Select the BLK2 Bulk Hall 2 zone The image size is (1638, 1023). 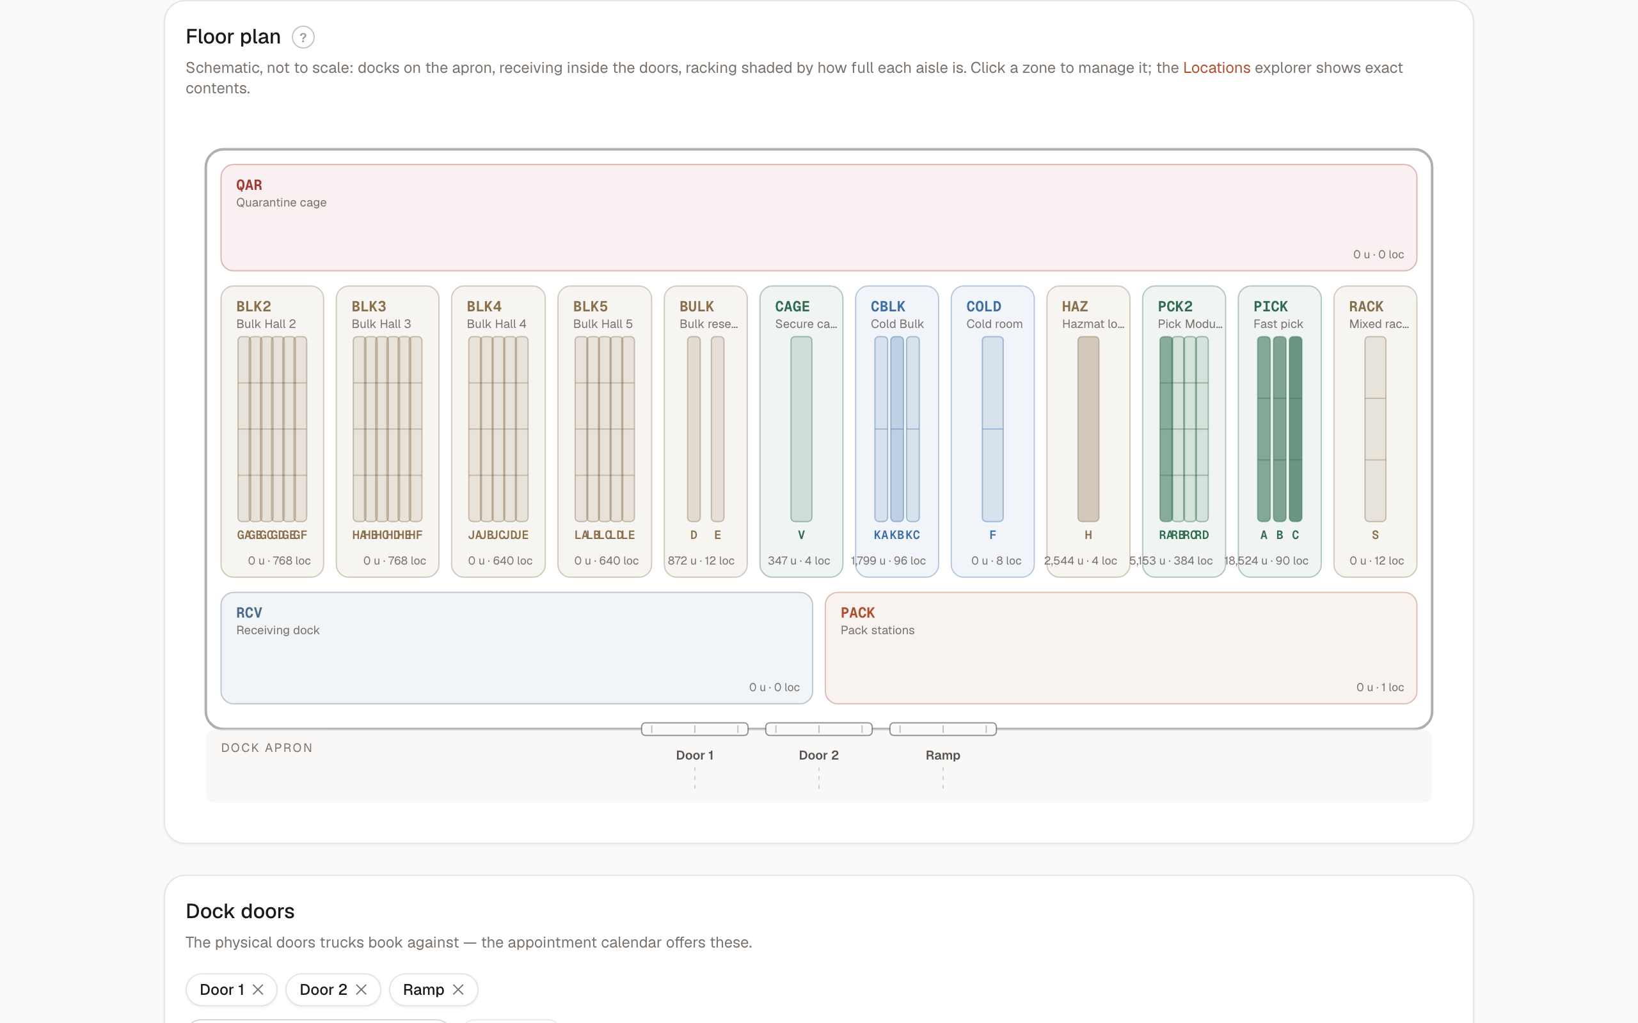[x=272, y=431]
